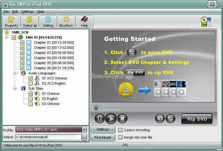Enable 2-pass encoding
The height and width of the screenshot is (151, 223).
coord(120,130)
